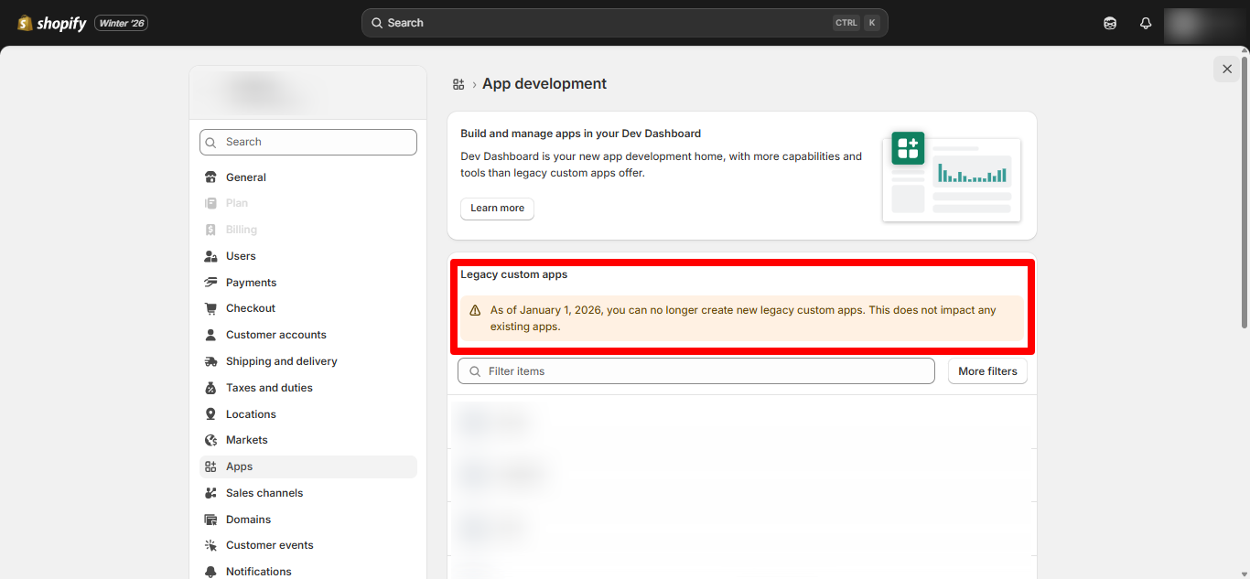The width and height of the screenshot is (1250, 579).
Task: Open More filters for legacy custom apps
Action: tap(987, 370)
